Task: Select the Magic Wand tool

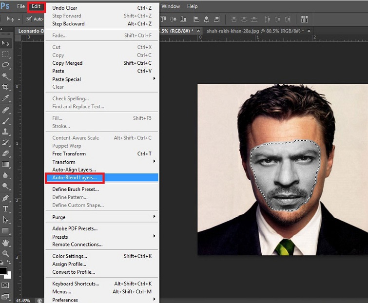Action: [6, 76]
